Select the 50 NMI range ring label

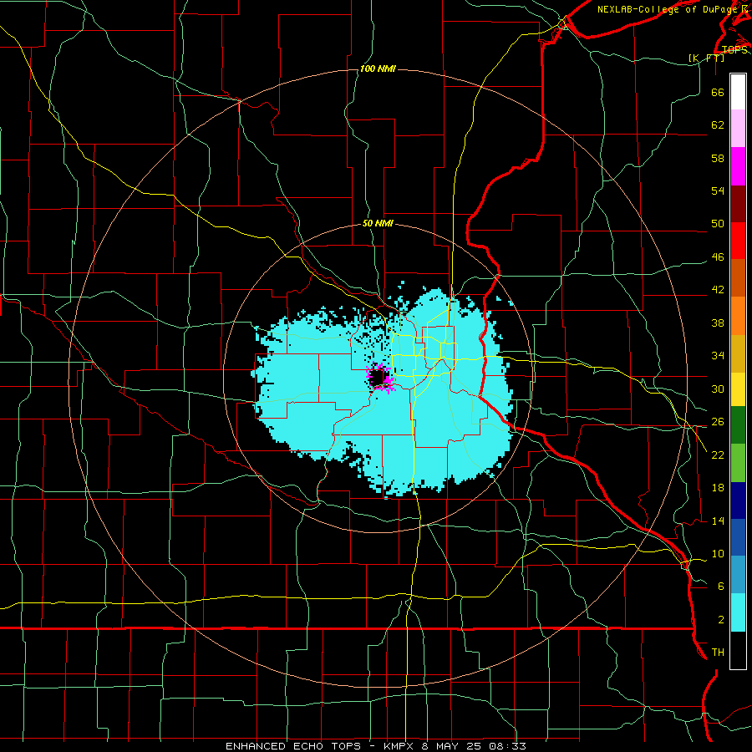(378, 223)
